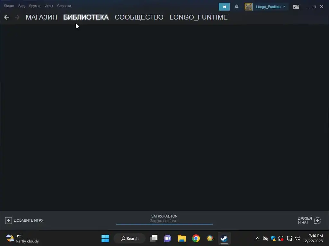The width and height of the screenshot is (329, 246).
Task: Click the friends chat plus bubble icon
Action: [x=317, y=220]
